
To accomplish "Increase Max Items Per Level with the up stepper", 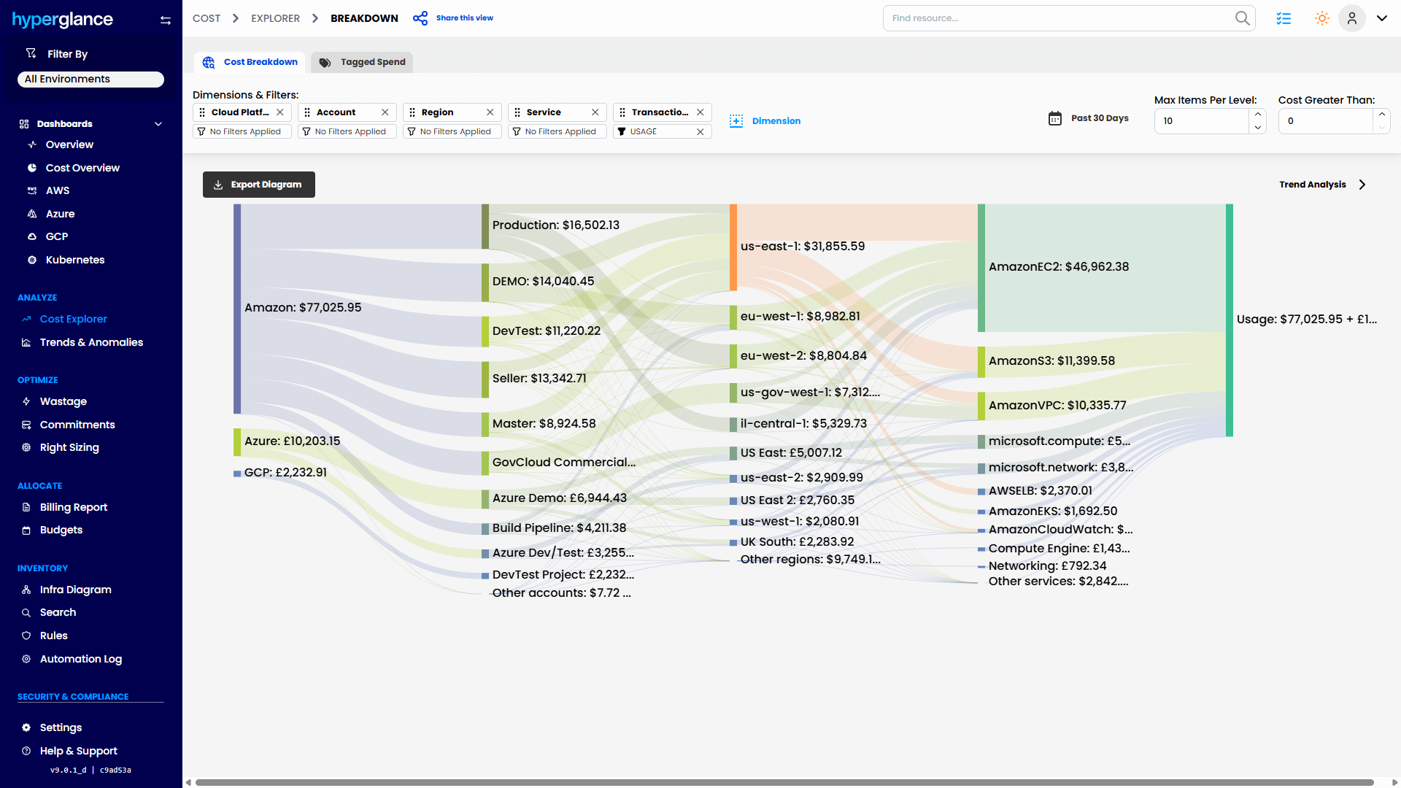I will (1257, 115).
